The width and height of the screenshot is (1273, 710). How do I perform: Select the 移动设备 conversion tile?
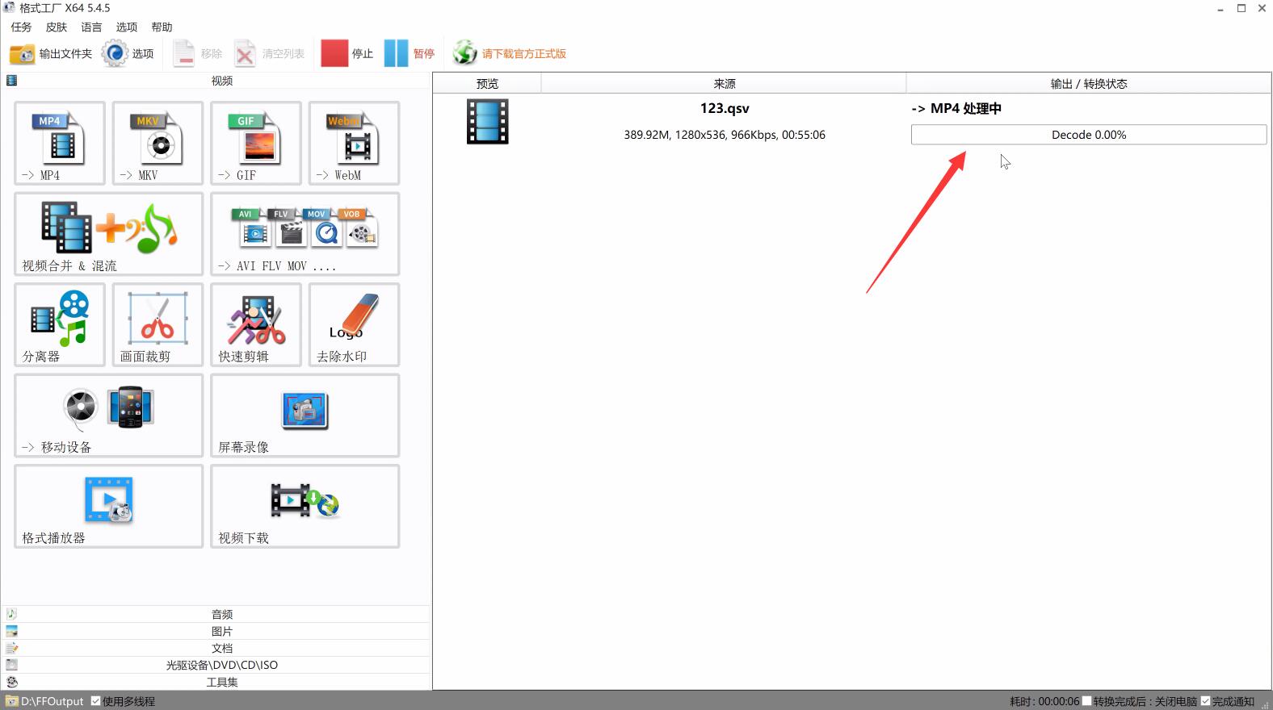[108, 416]
